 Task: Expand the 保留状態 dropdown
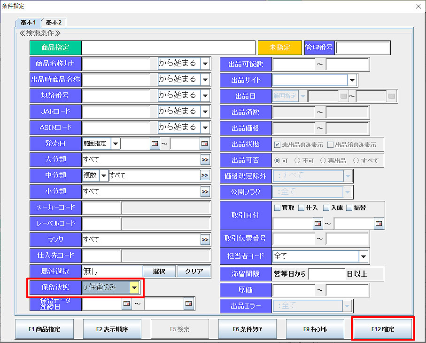pyautogui.click(x=134, y=287)
